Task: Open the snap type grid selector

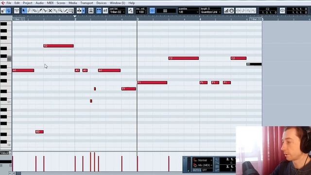Action: pos(166,11)
